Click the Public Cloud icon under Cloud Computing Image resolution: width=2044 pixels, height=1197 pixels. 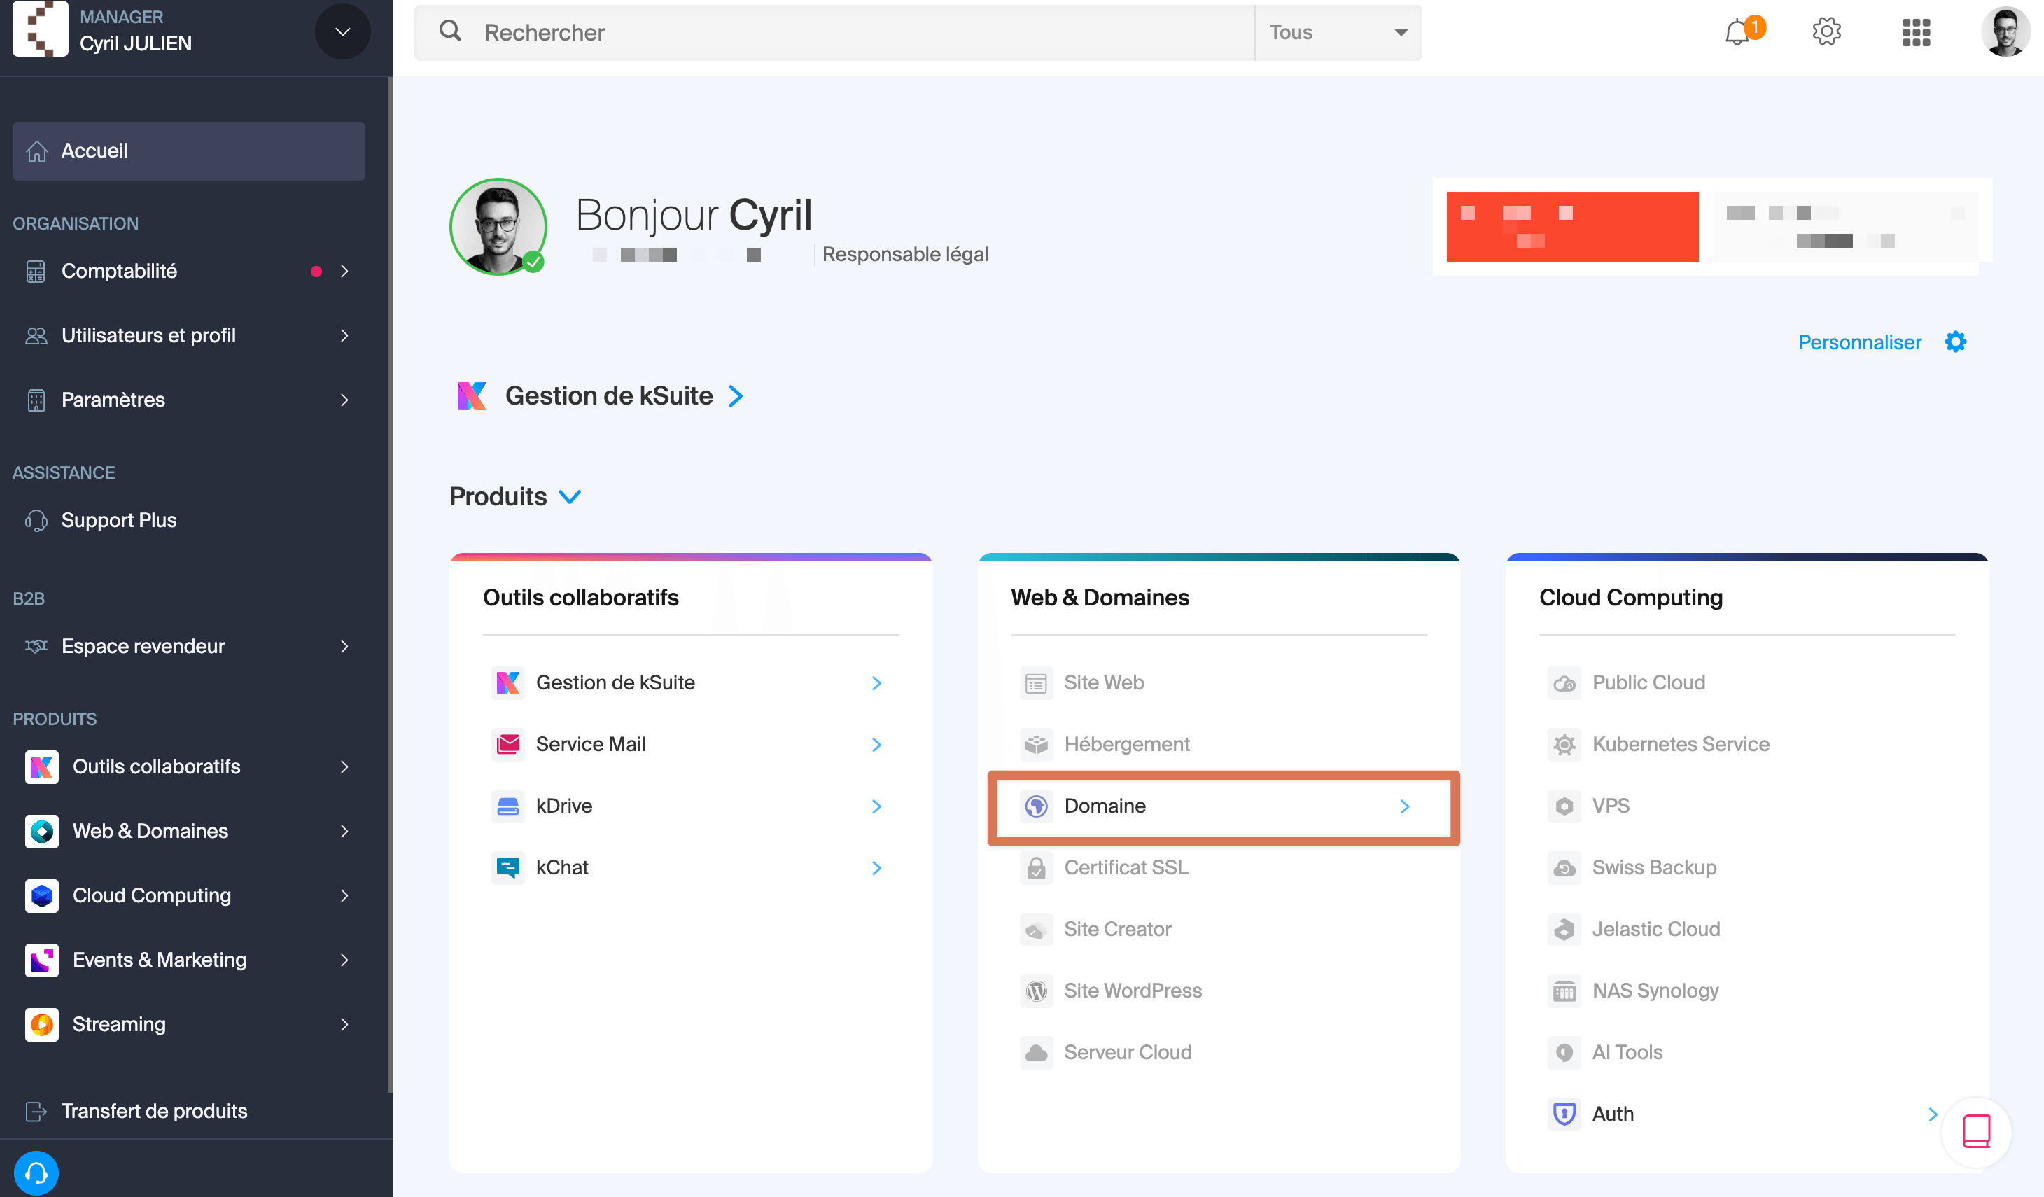click(1564, 682)
